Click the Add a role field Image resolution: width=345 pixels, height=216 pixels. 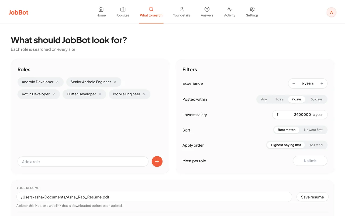pos(83,161)
